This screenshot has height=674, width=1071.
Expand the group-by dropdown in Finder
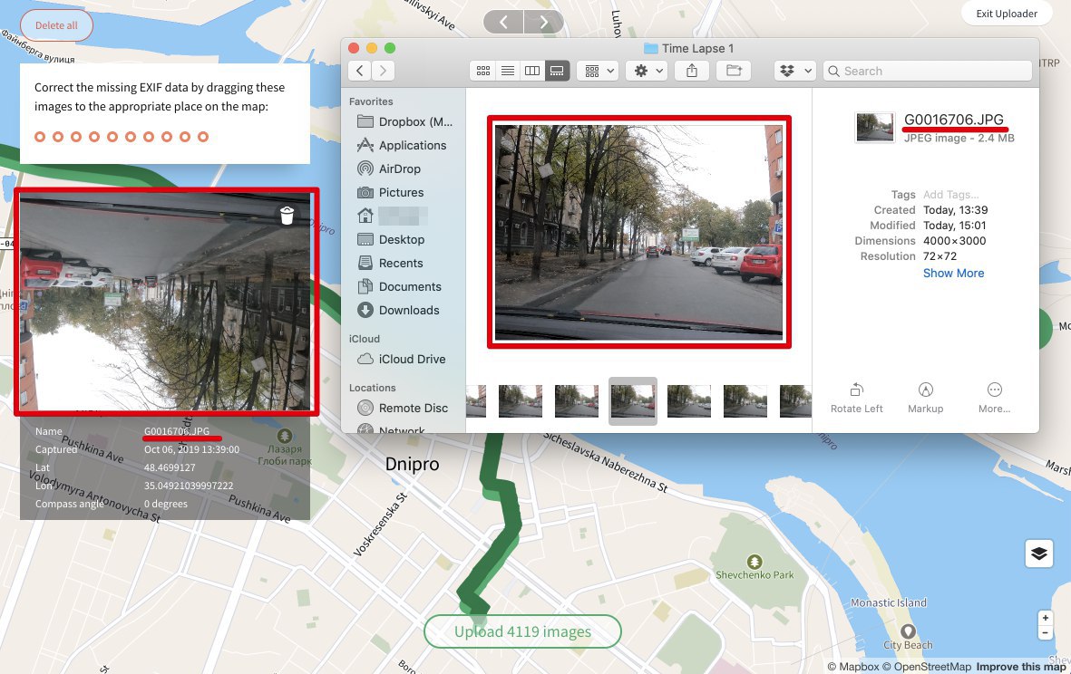598,71
